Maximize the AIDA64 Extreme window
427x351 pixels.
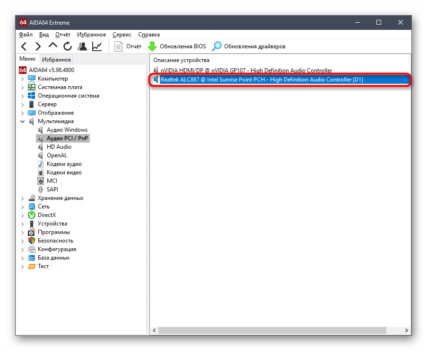tap(378, 22)
